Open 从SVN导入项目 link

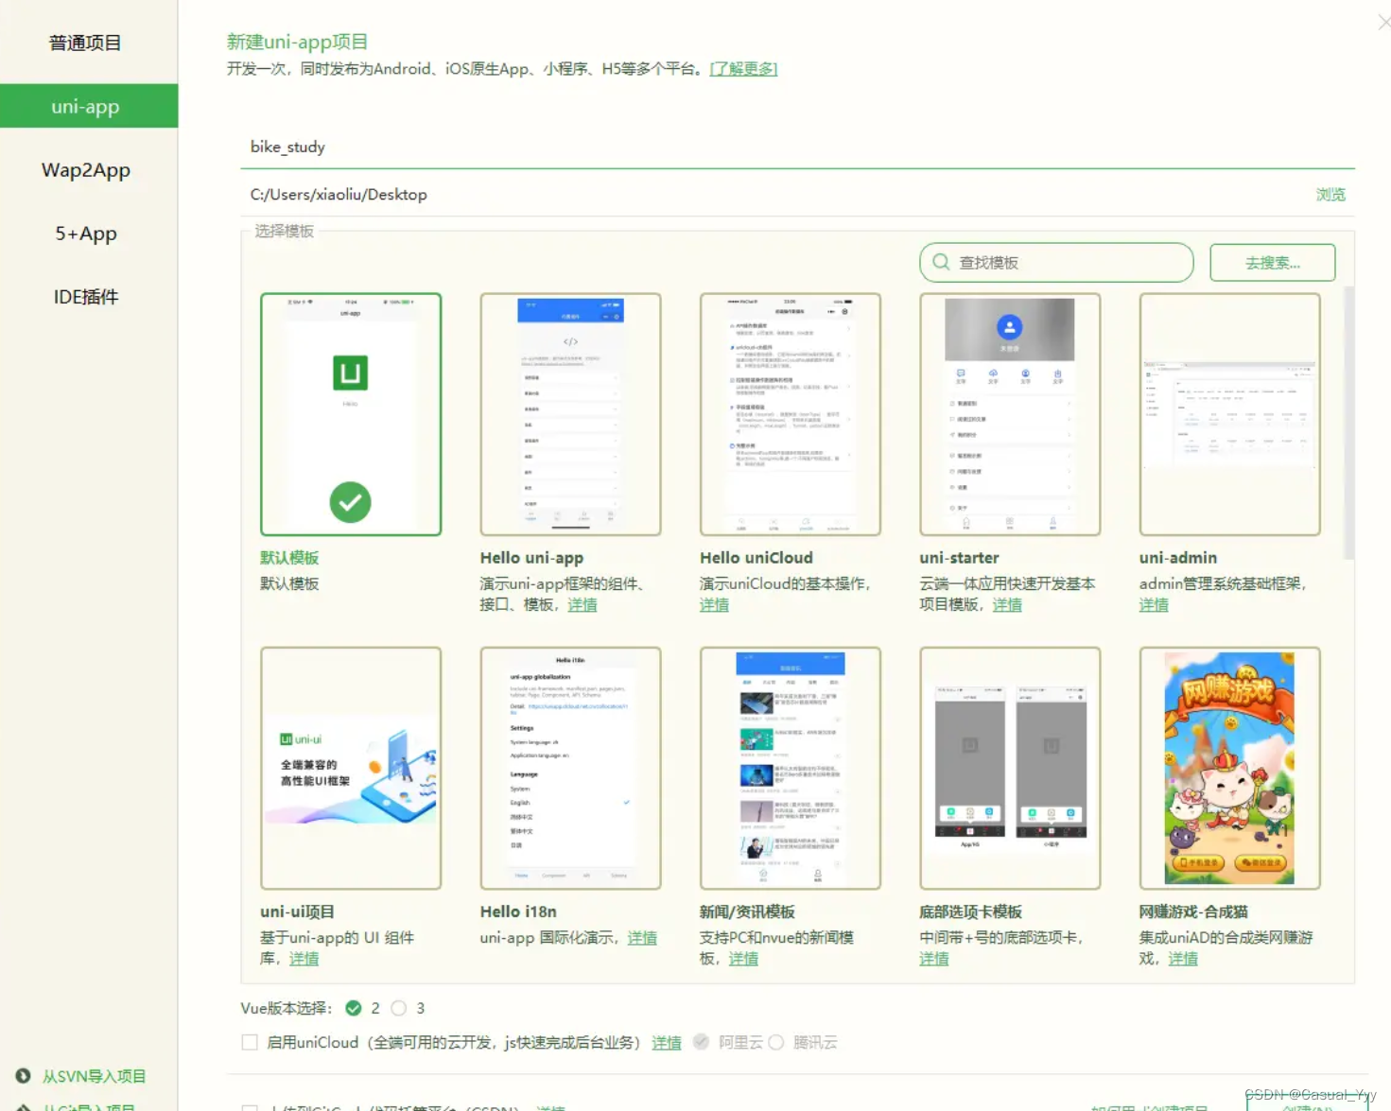[95, 1076]
